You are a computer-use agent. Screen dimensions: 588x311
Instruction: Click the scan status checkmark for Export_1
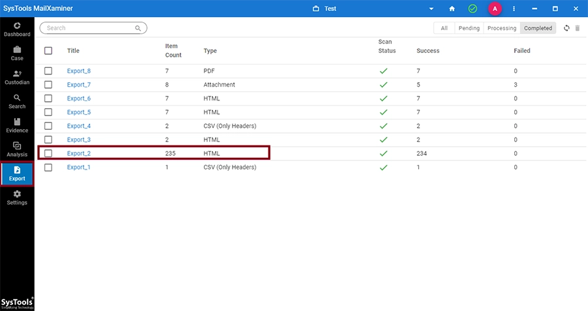point(384,168)
